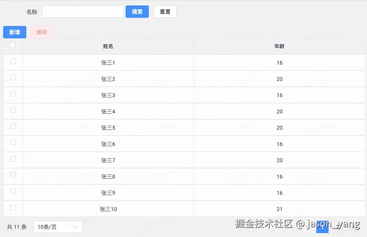Screen dimensions: 367x237
Task: Click the blue 搜索 button
Action: tap(137, 12)
